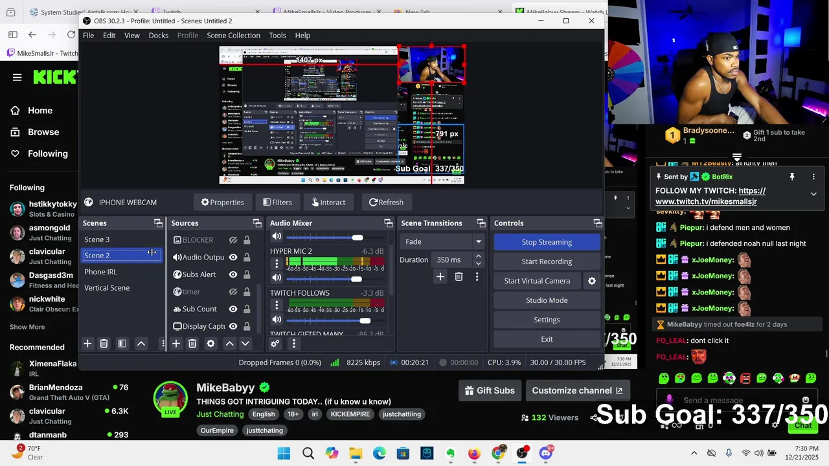Open HYPER MIC 2 three-dot options
Screen dimensions: 829x466
[x=277, y=263]
